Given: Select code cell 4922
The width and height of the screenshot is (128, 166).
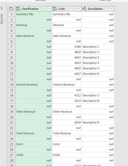Looking at the screenshot, I should [67, 57].
